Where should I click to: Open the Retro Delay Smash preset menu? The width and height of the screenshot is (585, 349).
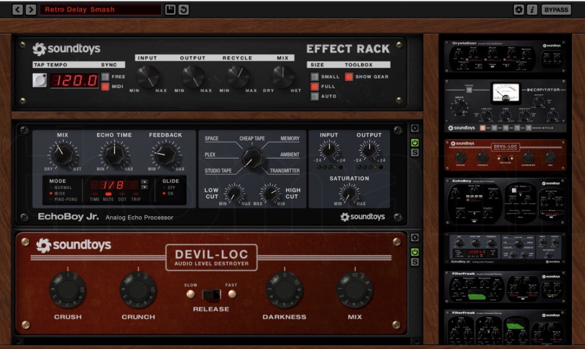101,9
